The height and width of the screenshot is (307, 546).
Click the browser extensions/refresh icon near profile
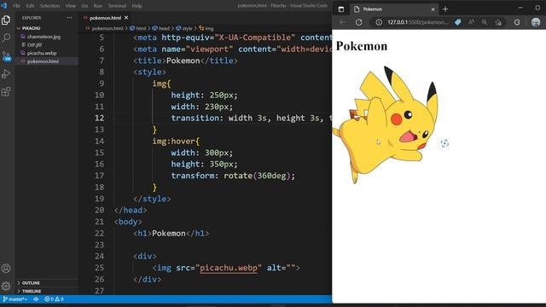pyautogui.click(x=517, y=22)
